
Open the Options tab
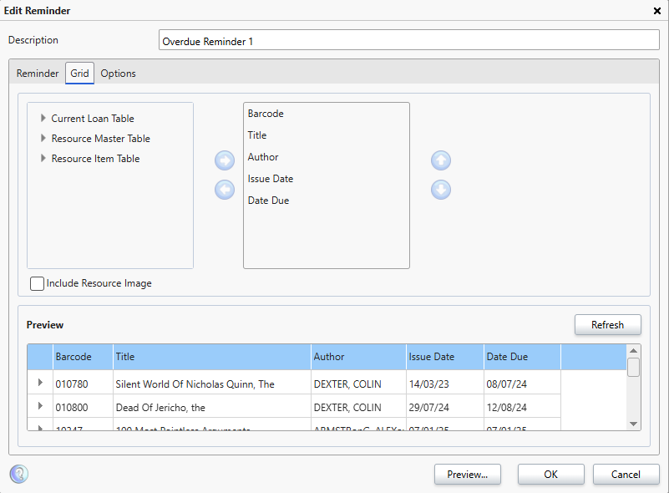tap(119, 74)
